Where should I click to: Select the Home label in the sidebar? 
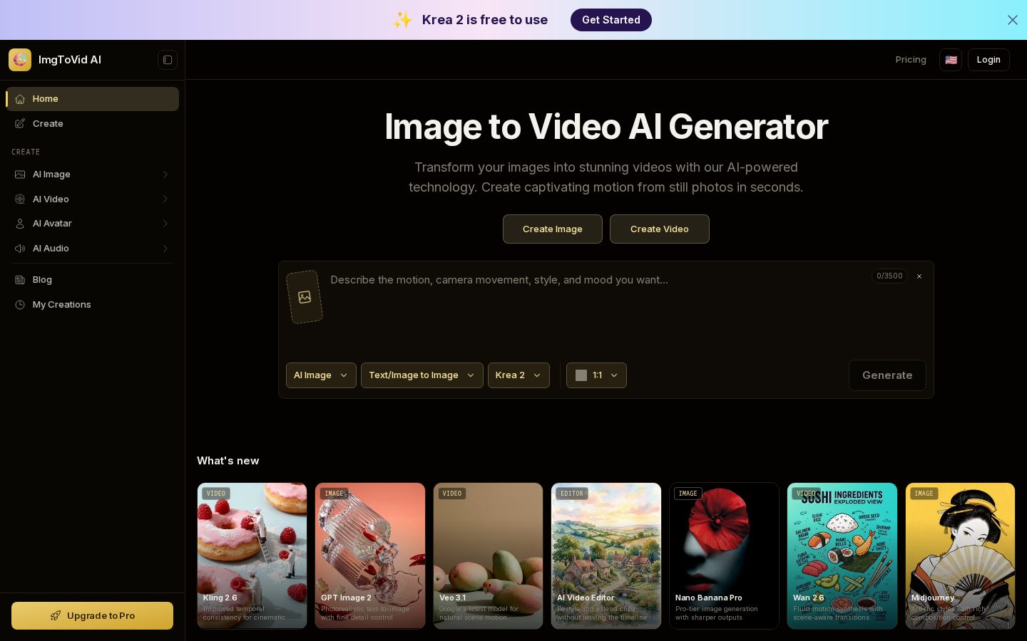click(x=46, y=99)
